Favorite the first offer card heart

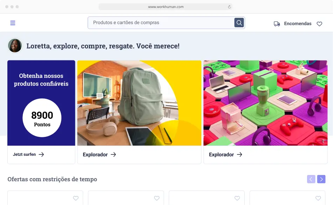click(76, 198)
